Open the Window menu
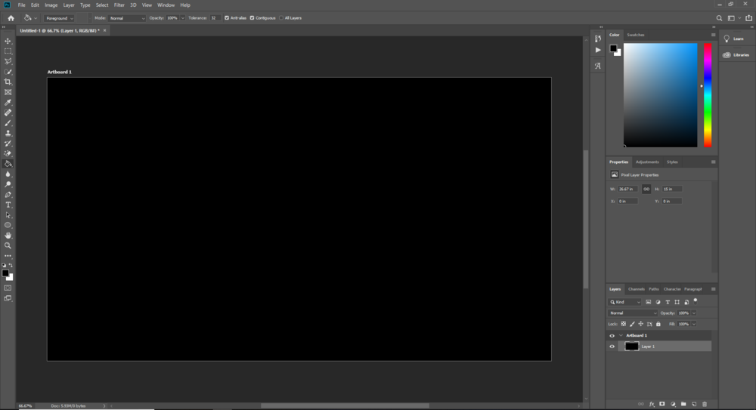 coord(166,5)
